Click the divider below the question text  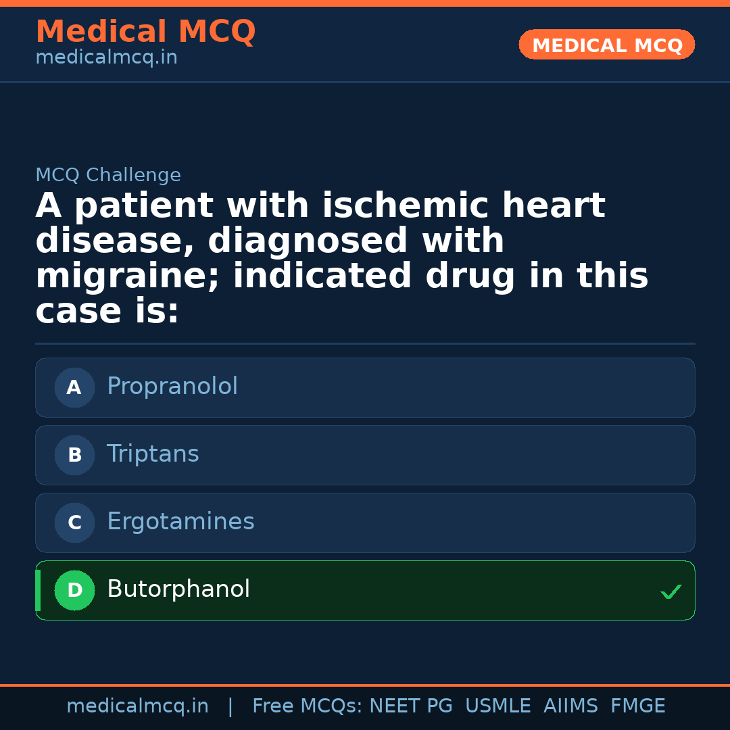point(365,343)
